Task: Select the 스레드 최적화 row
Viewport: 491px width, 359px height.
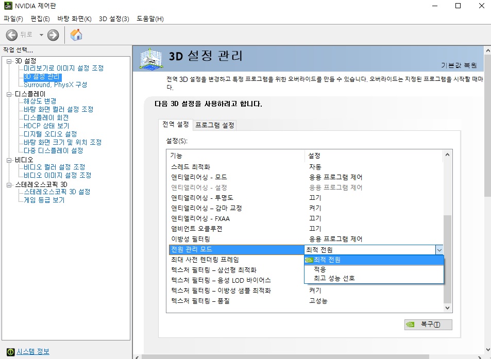Action: click(306, 167)
